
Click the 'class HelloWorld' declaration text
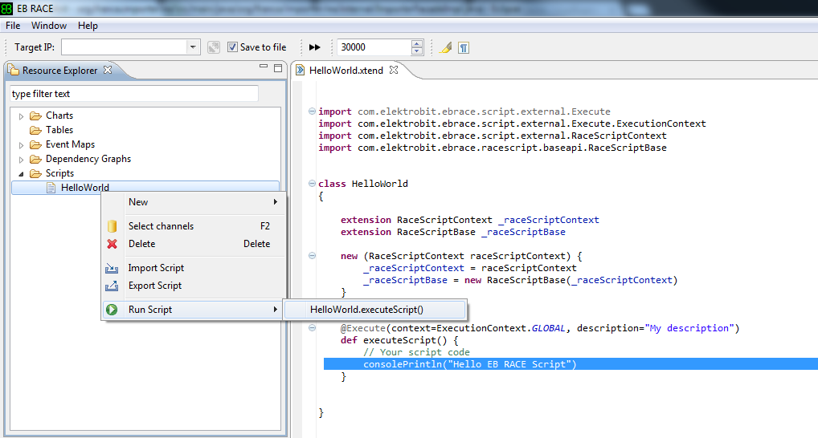(363, 184)
